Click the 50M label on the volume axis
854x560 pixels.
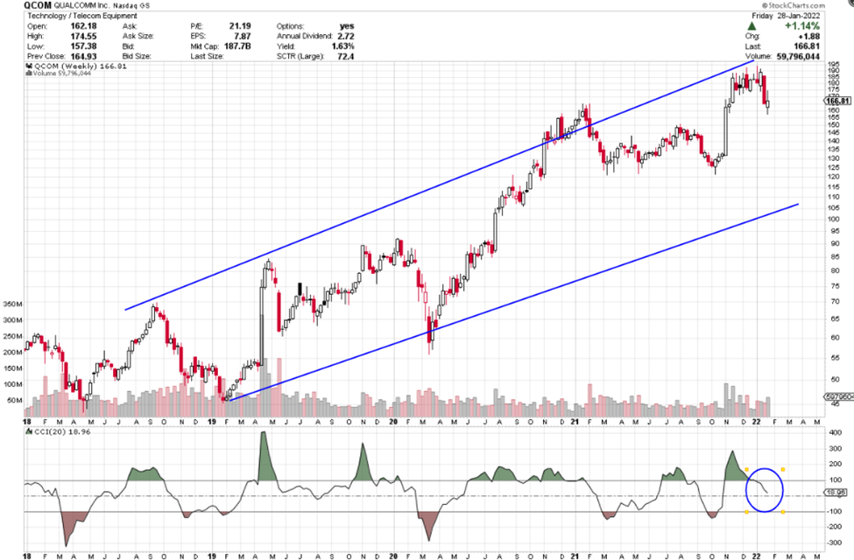point(15,401)
